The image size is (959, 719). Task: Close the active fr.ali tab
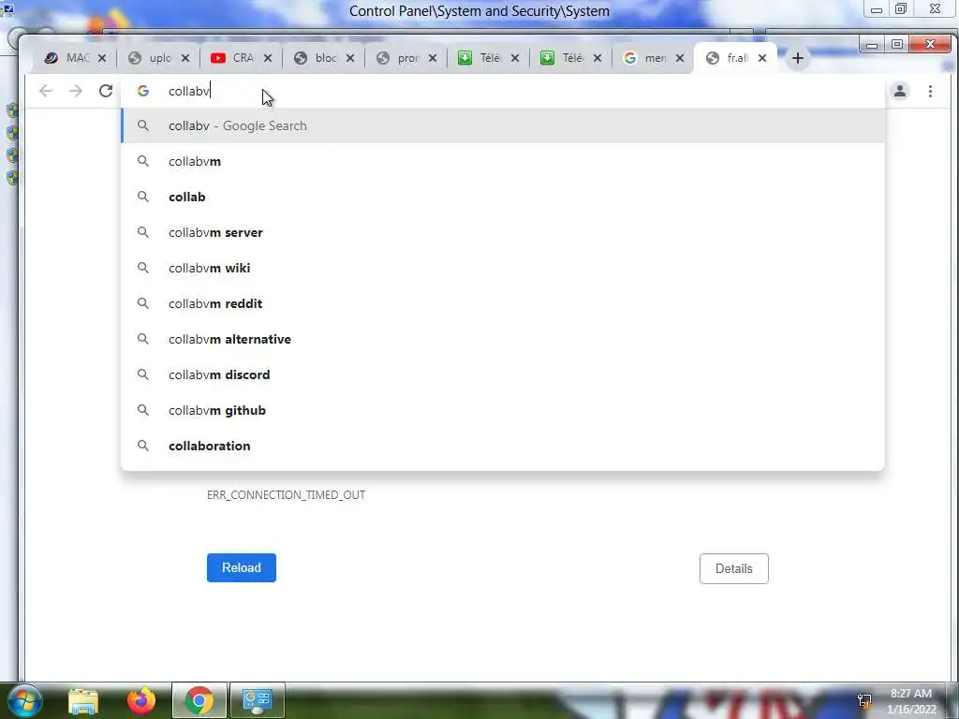[762, 58]
